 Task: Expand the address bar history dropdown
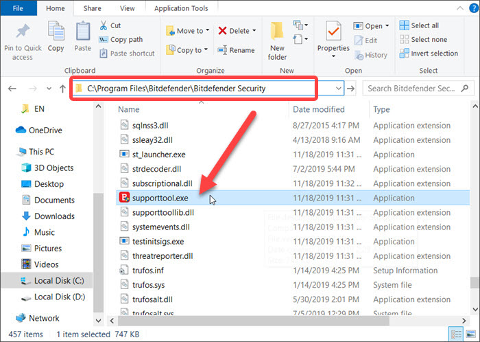[338, 89]
